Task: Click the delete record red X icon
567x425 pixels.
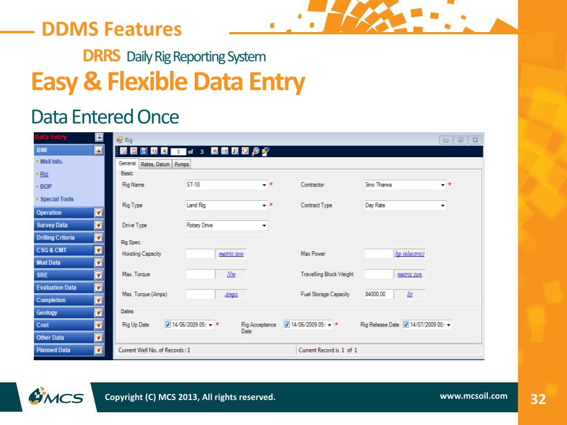Action: [133, 151]
